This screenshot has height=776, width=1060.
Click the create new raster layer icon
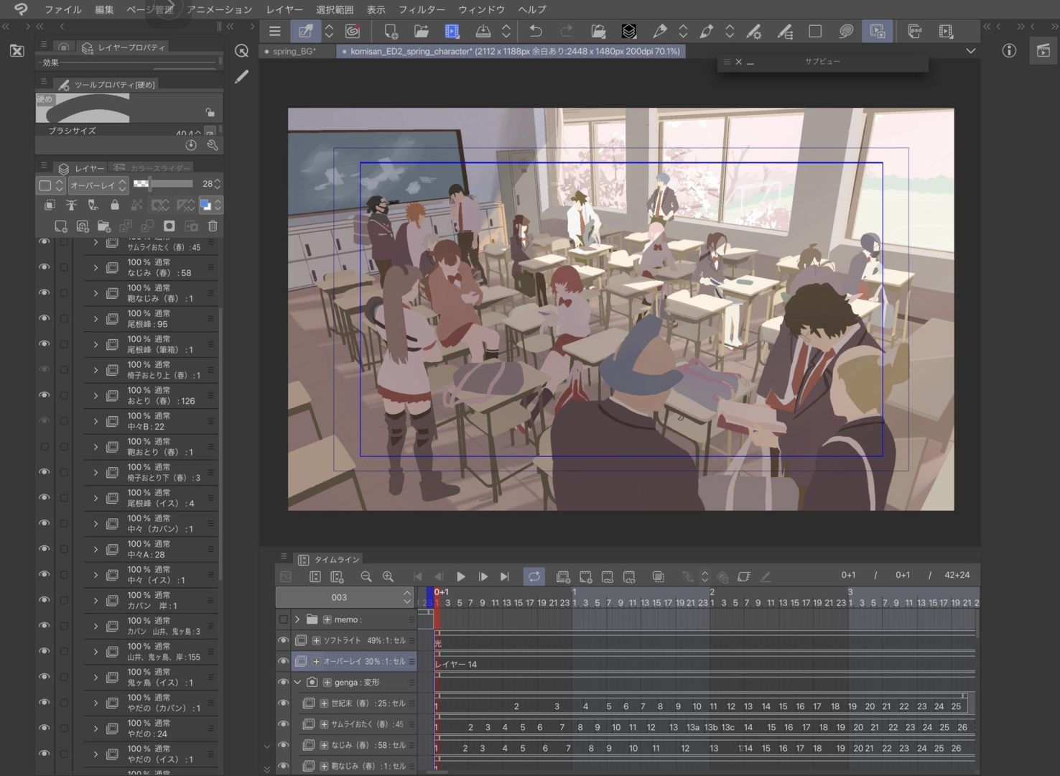point(61,226)
